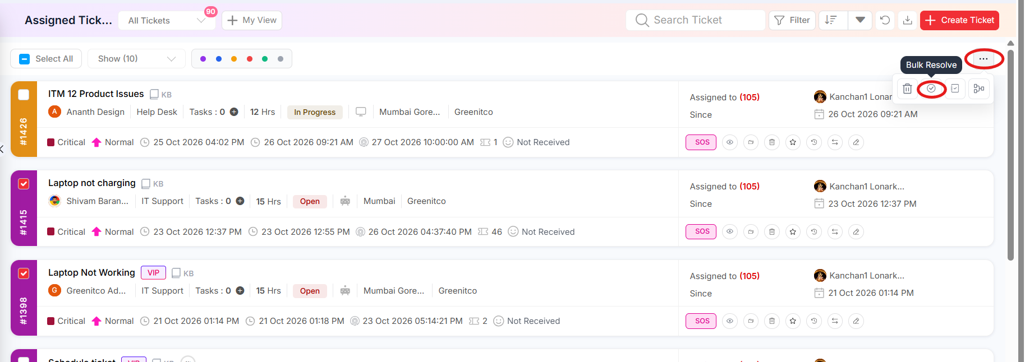
Task: Click the SOS button on ticket #1426
Action: coord(701,142)
